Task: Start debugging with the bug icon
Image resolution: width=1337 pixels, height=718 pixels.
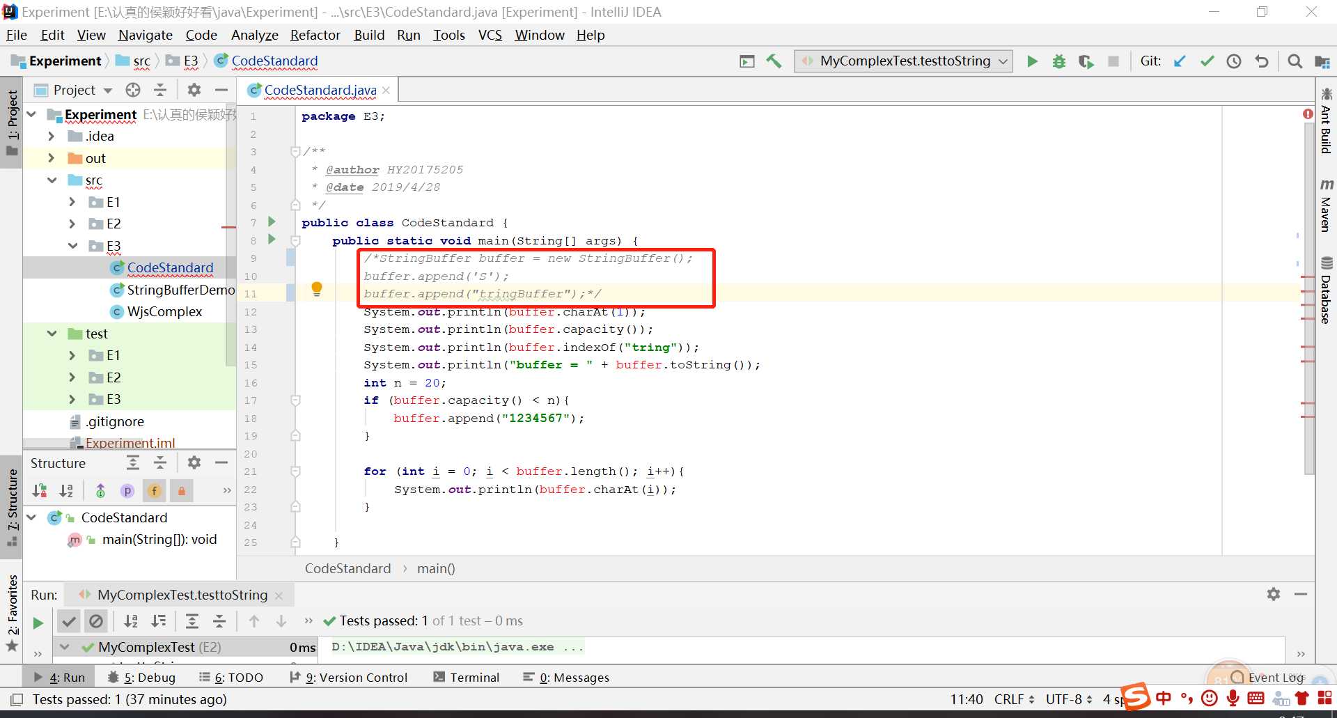Action: click(x=1058, y=61)
